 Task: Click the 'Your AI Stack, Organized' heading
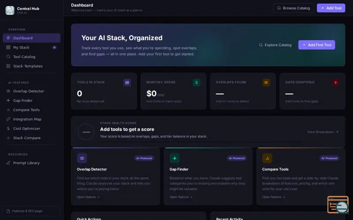pyautogui.click(x=122, y=38)
